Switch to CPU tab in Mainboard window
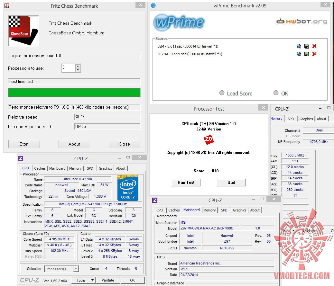Screen dimensions: 334x286 tap(160, 210)
